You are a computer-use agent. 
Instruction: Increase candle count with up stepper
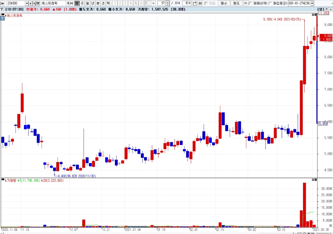tap(167, 2)
